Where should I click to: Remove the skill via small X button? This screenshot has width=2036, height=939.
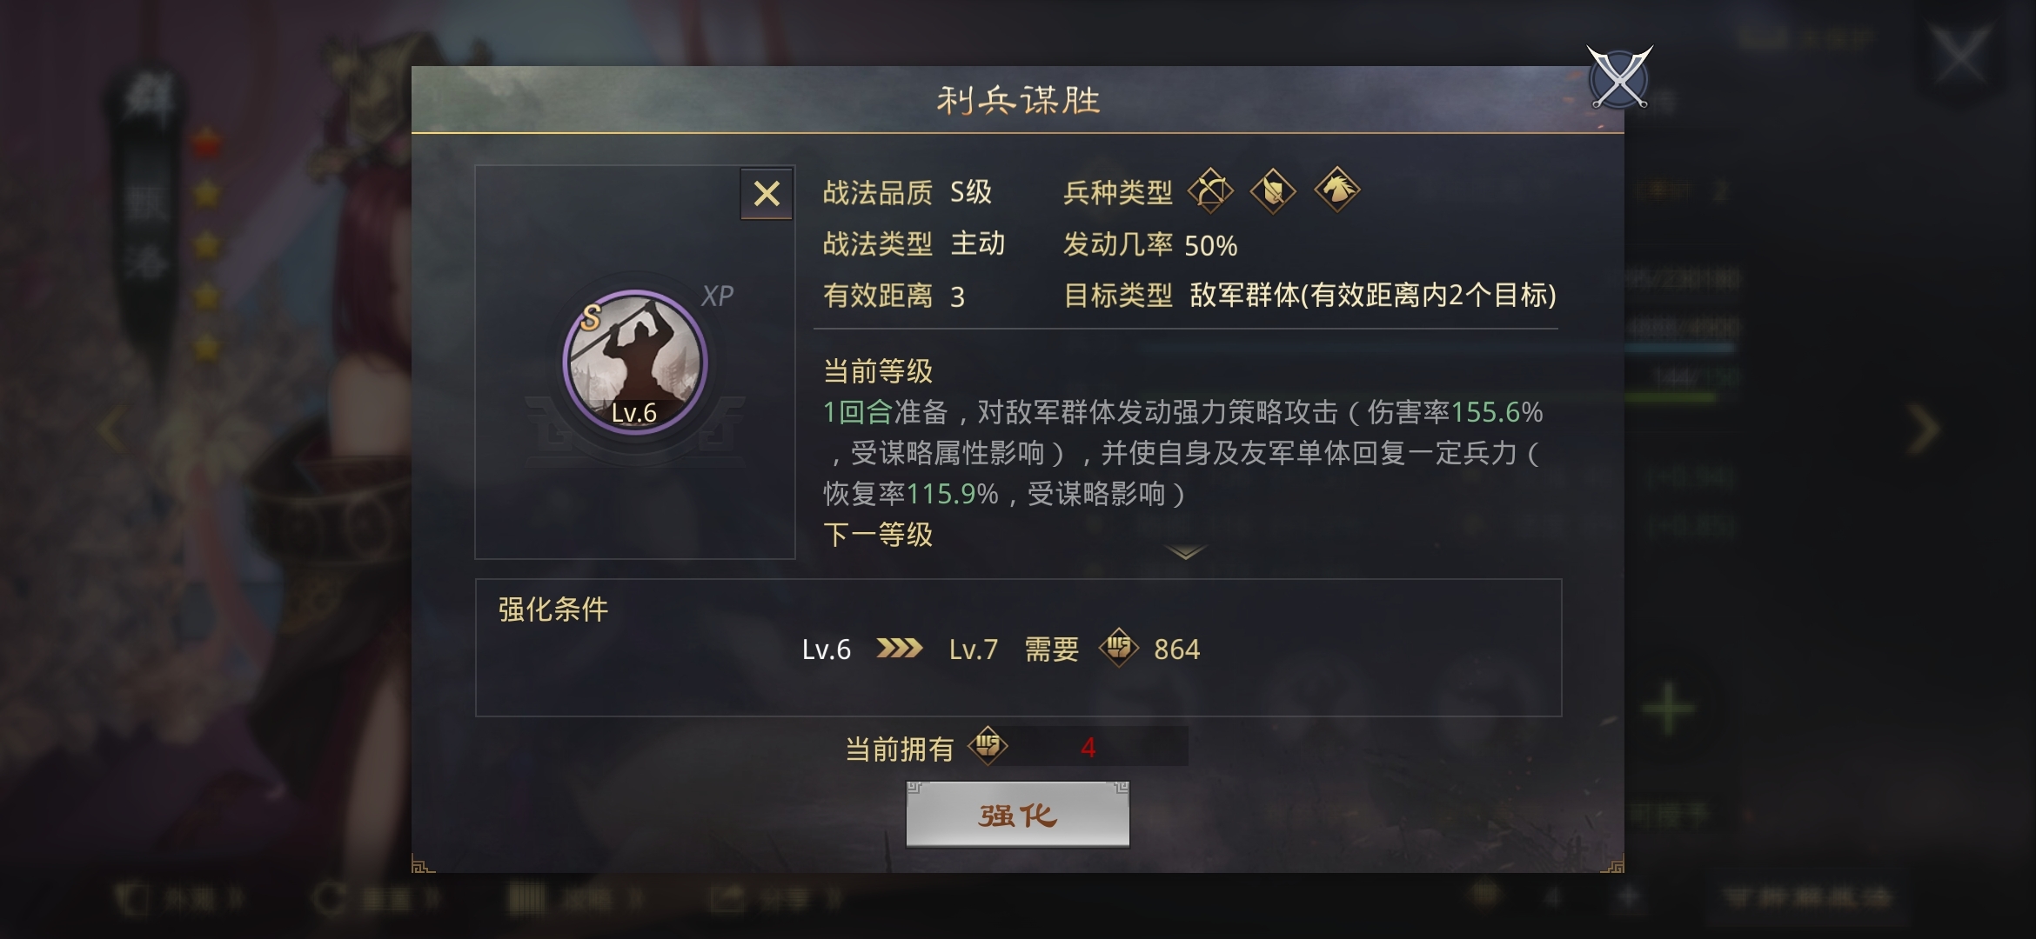click(767, 193)
